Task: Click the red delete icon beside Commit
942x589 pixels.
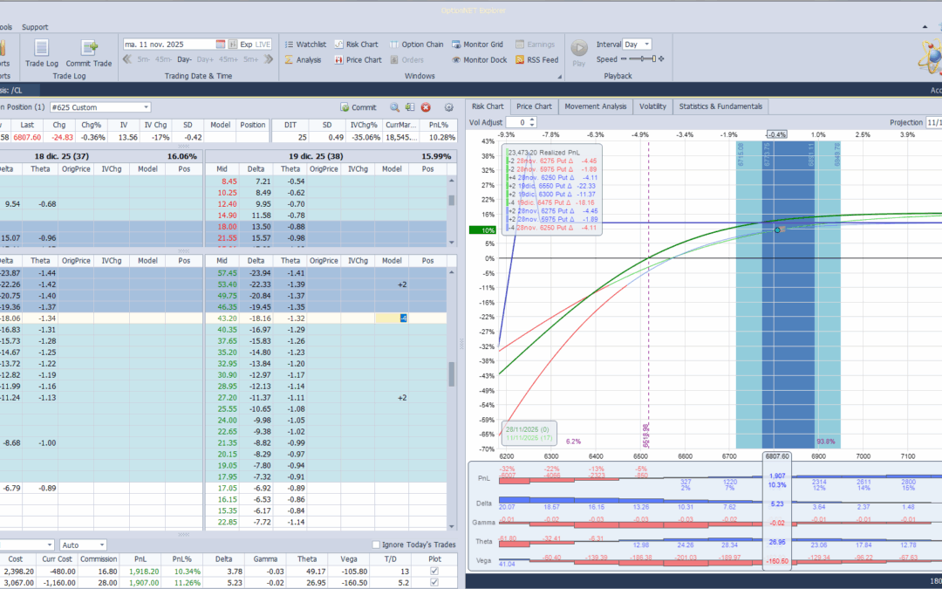Action: (x=426, y=107)
